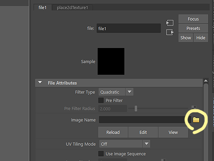Image resolution: width=214 pixels, height=161 pixels.
Task: Click the Hide button
Action: click(x=201, y=38)
